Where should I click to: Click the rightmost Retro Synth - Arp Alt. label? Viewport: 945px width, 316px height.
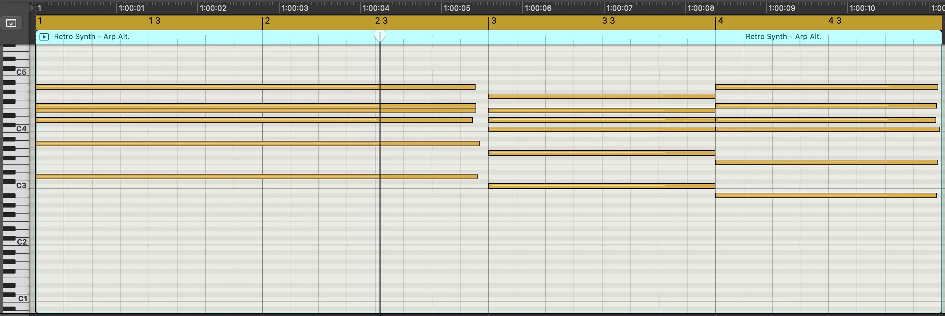pyautogui.click(x=783, y=37)
